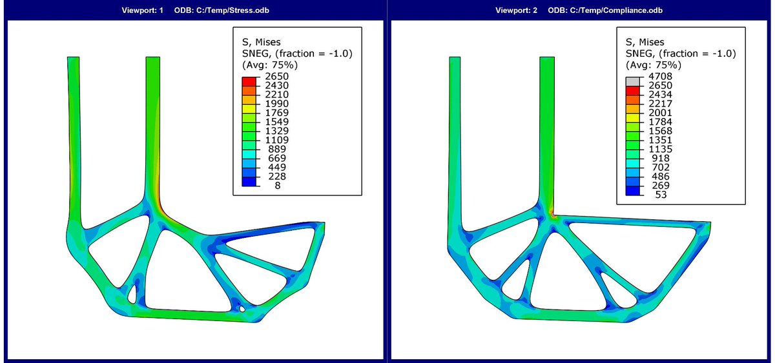Pick the gray legend band in Viewport 2

pos(632,81)
